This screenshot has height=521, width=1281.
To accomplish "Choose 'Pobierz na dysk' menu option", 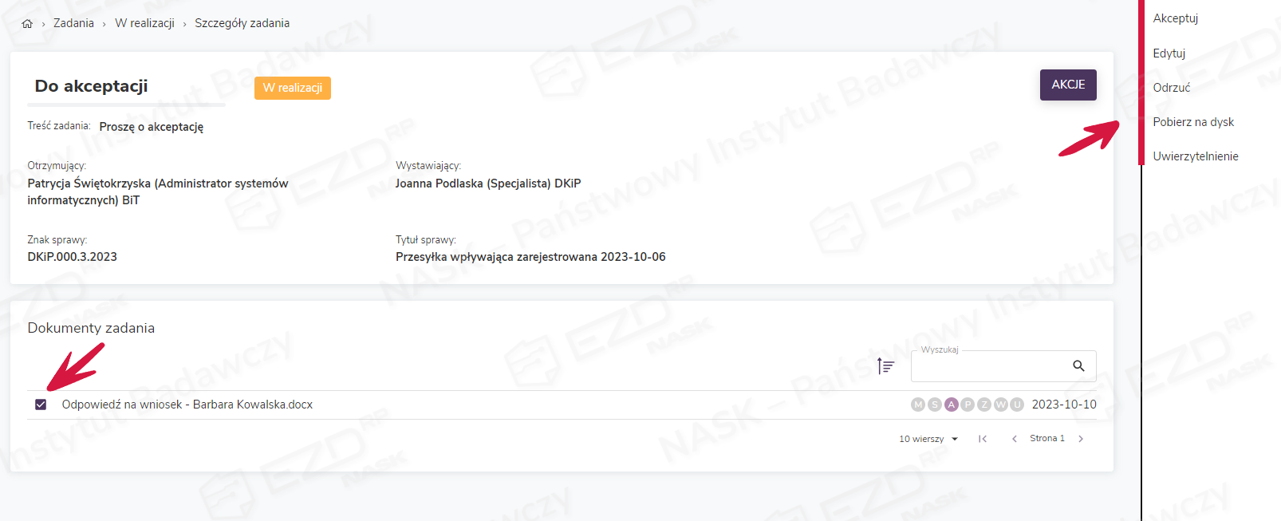I will (x=1192, y=122).
